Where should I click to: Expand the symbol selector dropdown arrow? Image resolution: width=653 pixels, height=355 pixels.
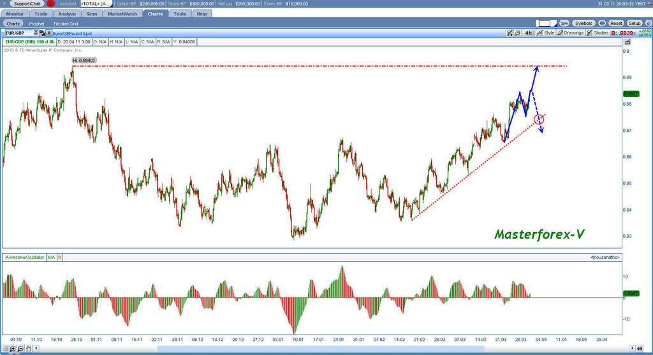[36, 33]
